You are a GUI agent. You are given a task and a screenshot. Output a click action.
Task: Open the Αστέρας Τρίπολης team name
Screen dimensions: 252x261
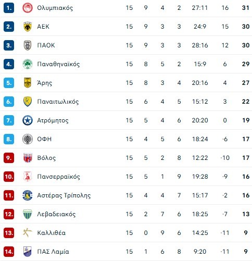coord(64,195)
